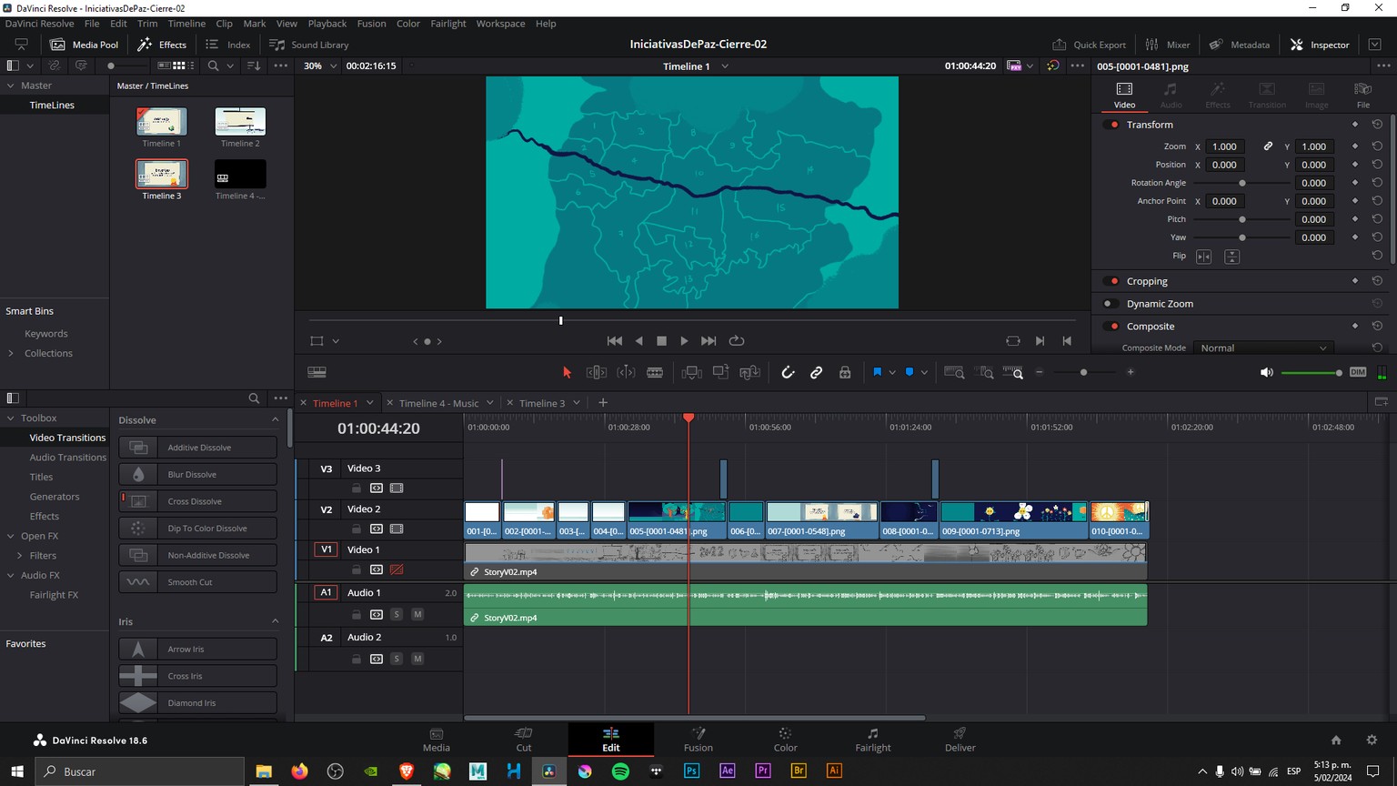The width and height of the screenshot is (1397, 786).
Task: Click the blue Flag clip icon
Action: point(877,372)
